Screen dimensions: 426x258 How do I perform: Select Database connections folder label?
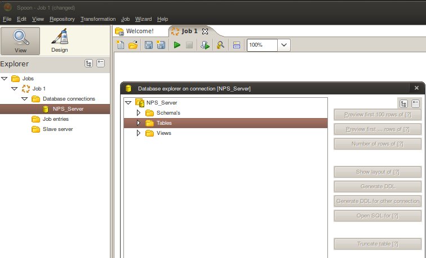(69, 99)
